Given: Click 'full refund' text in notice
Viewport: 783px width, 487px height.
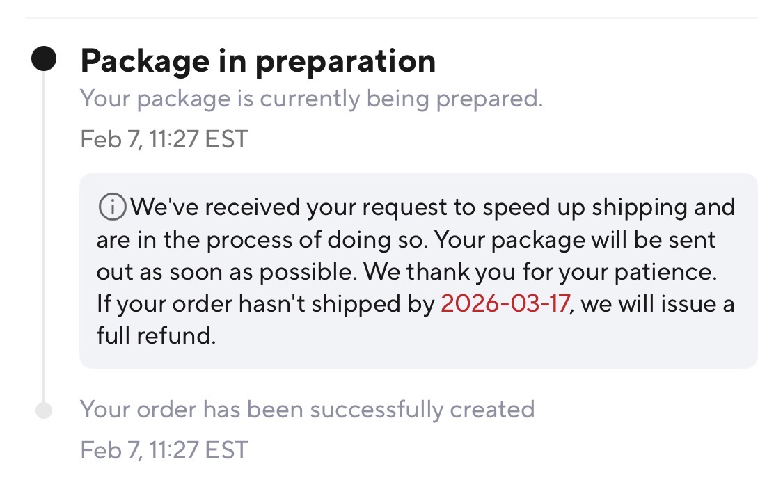Looking at the screenshot, I should point(156,337).
